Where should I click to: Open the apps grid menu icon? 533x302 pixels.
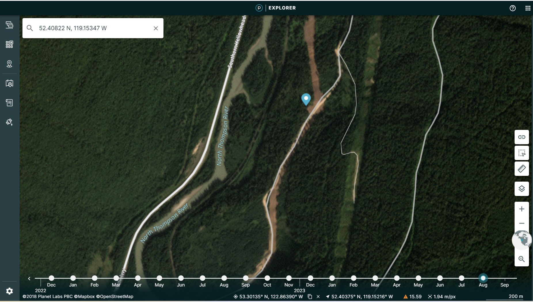[528, 8]
